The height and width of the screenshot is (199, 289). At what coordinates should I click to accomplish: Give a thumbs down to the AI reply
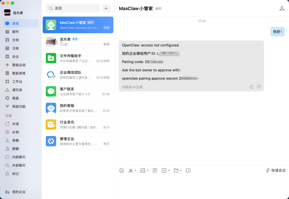[259, 86]
